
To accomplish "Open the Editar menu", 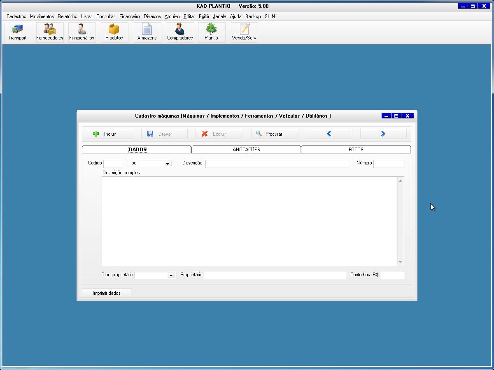I will coord(189,16).
